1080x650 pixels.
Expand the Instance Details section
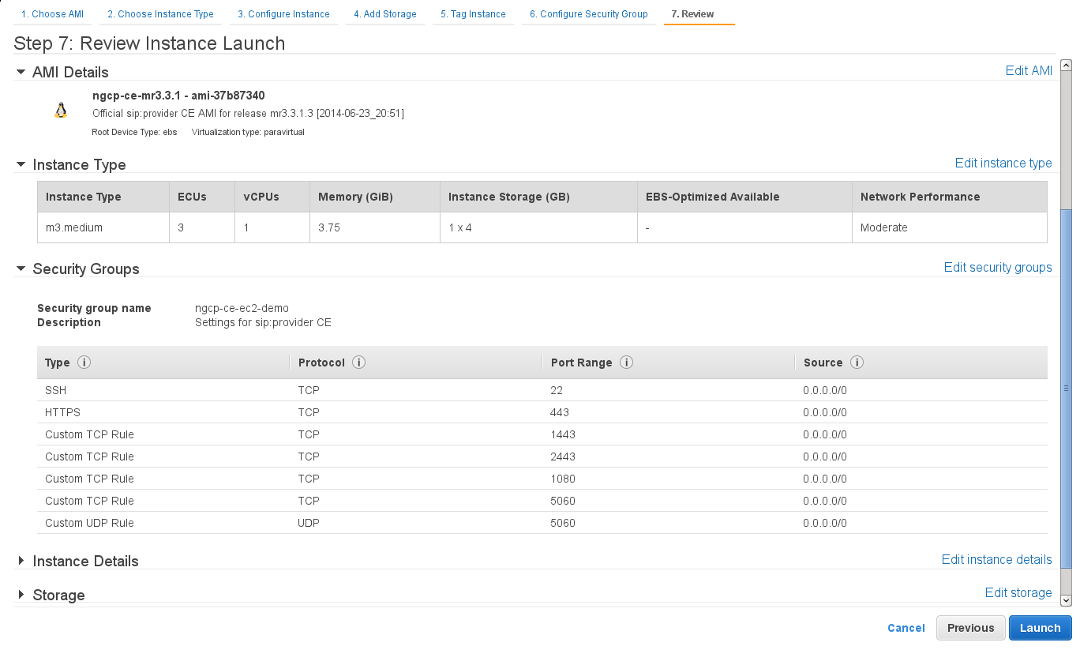pos(21,561)
